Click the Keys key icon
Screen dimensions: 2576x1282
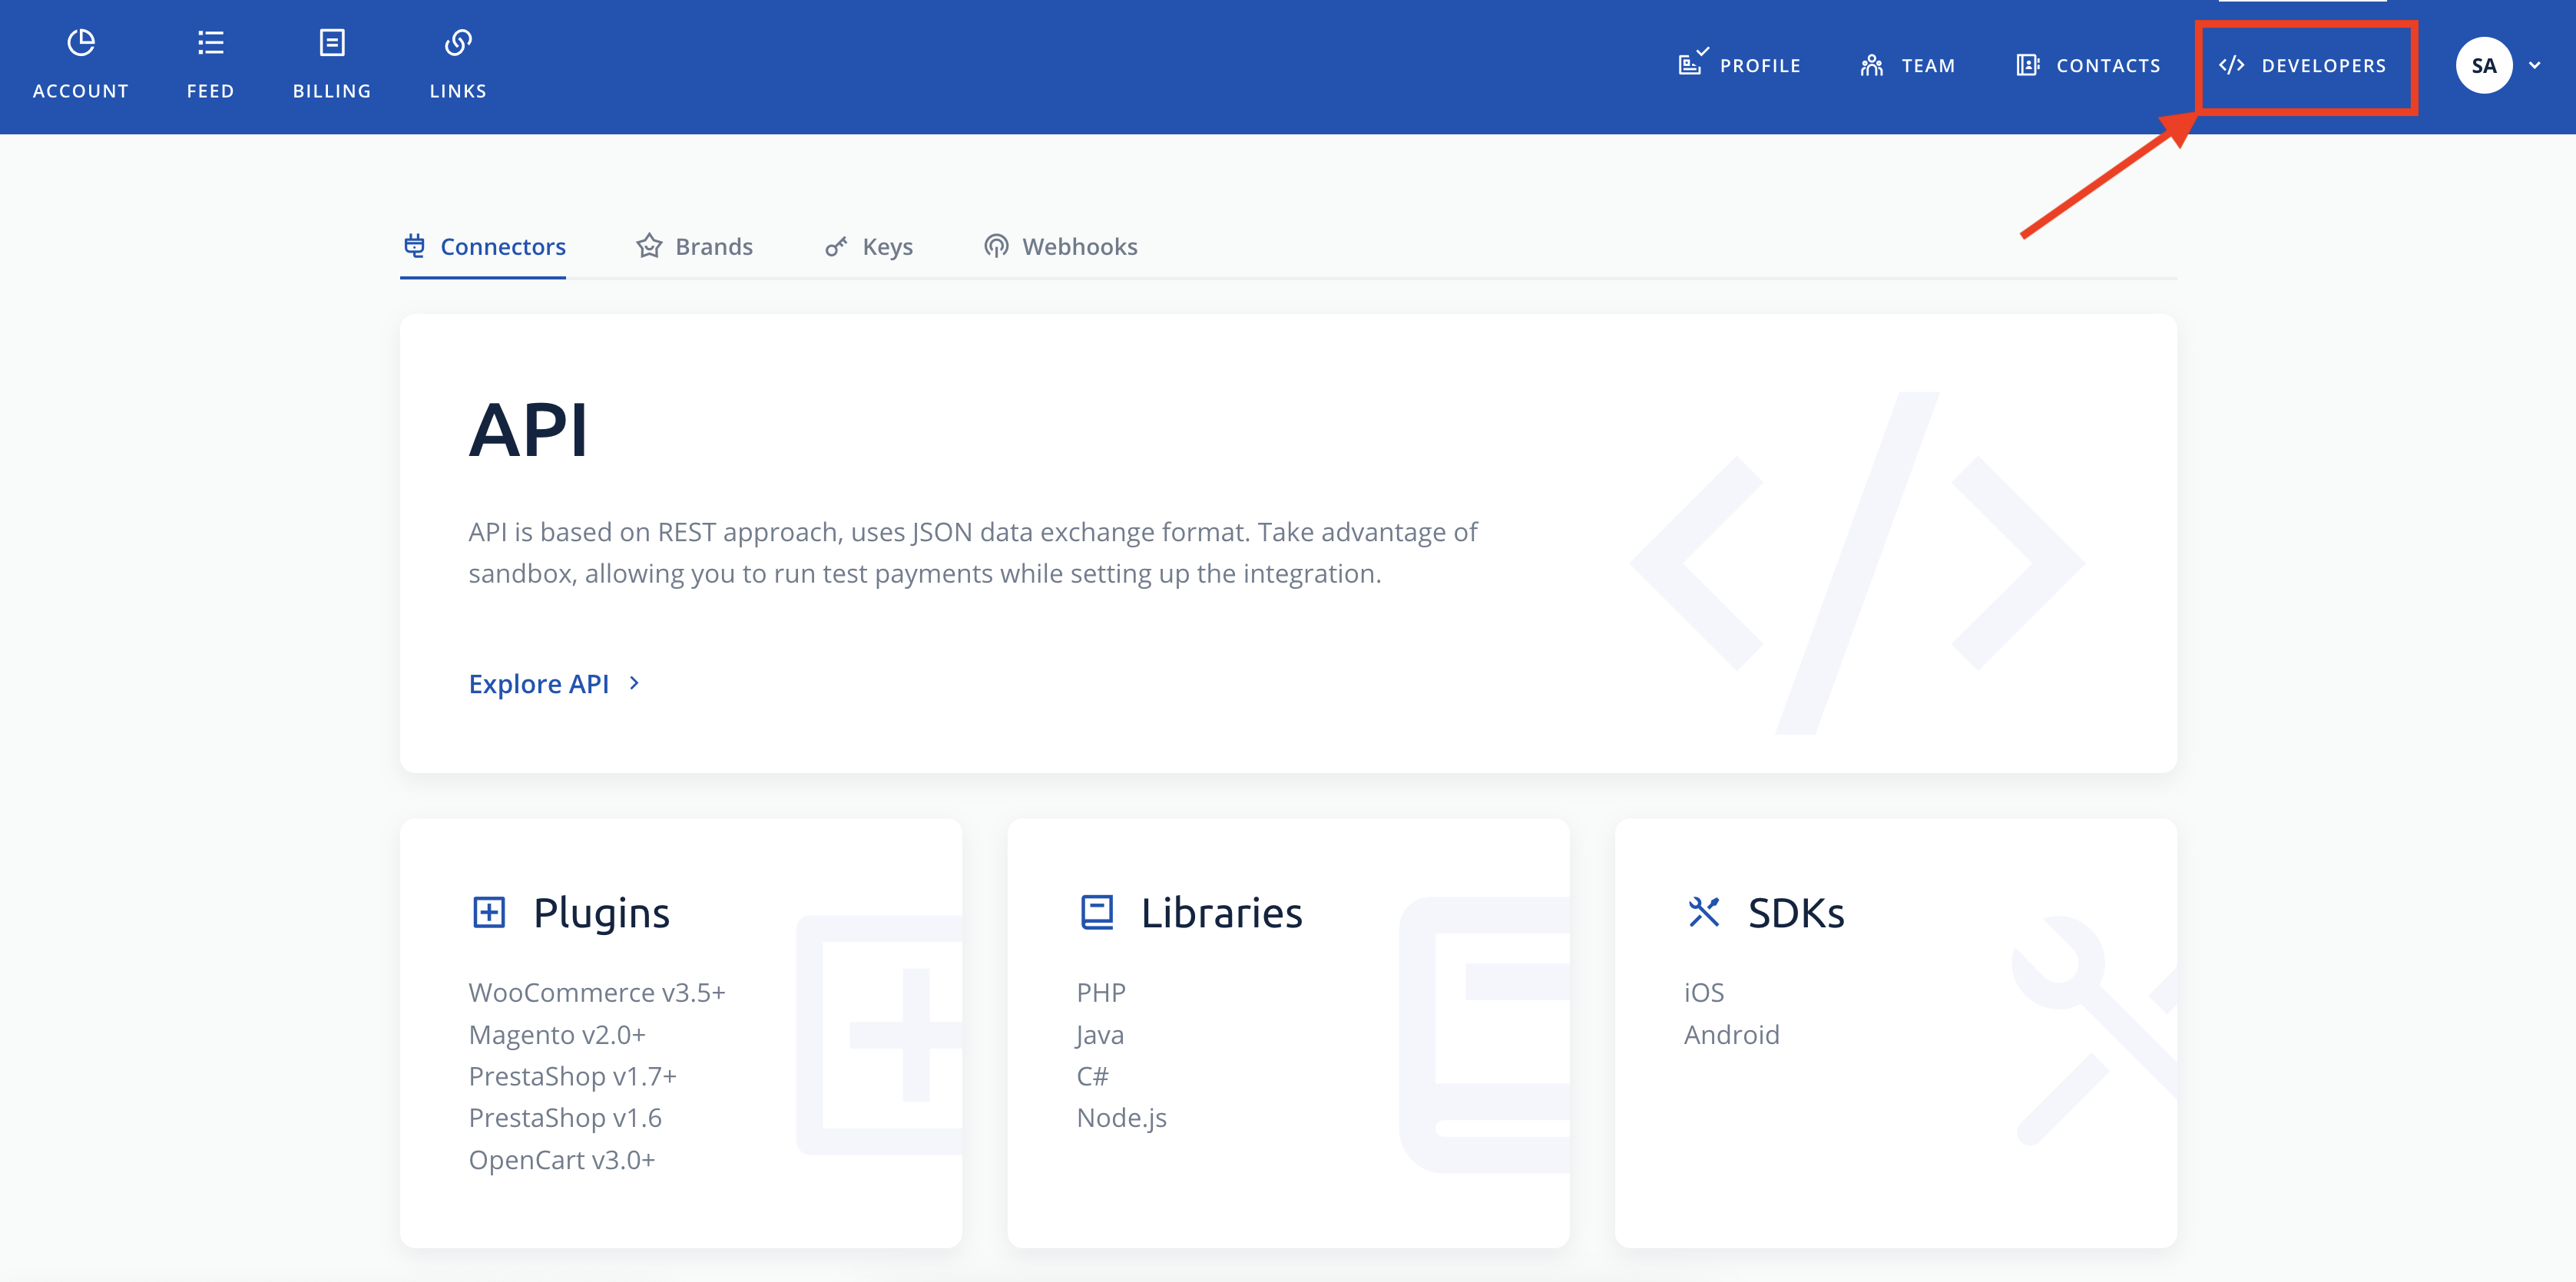[x=836, y=247]
